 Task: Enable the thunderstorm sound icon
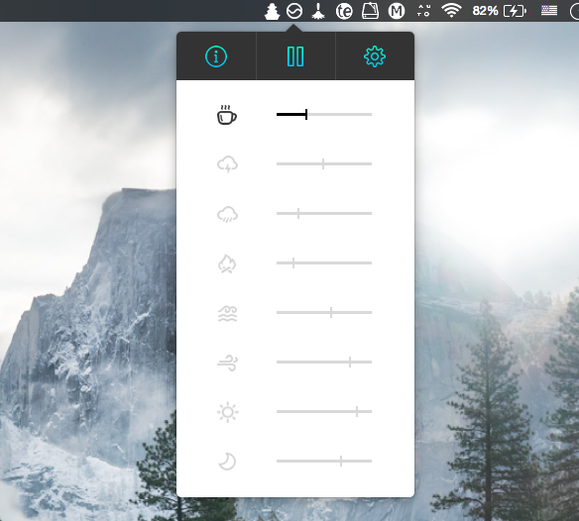coord(227,164)
